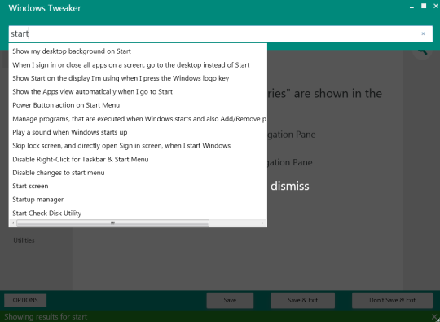Pick 'Show the Apps view automatically' result
Image resolution: width=440 pixels, height=322 pixels.
pos(138,92)
